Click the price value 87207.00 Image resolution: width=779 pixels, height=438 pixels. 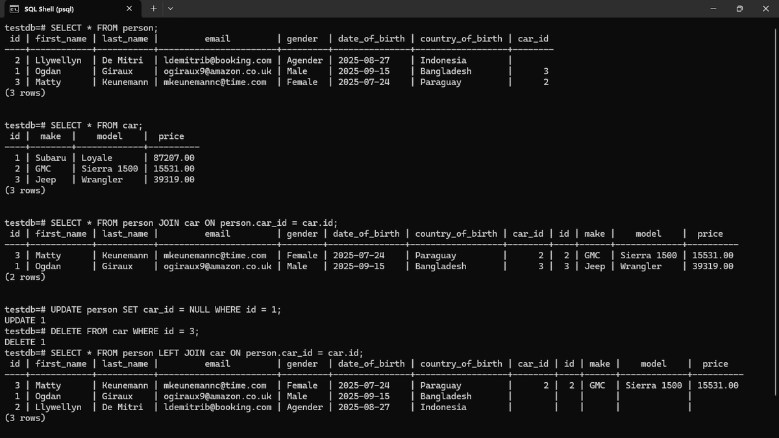point(174,158)
